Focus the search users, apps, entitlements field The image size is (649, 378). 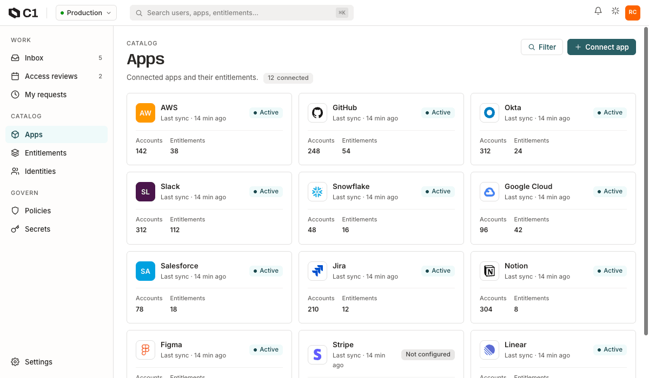[242, 13]
